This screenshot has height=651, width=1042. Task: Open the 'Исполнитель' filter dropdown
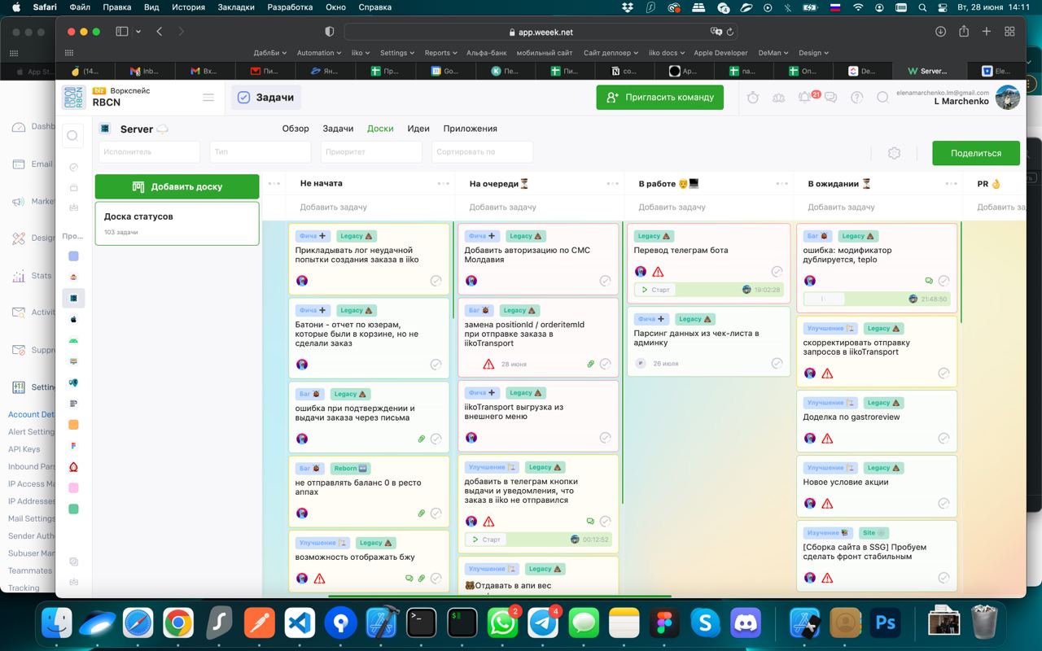[149, 152]
